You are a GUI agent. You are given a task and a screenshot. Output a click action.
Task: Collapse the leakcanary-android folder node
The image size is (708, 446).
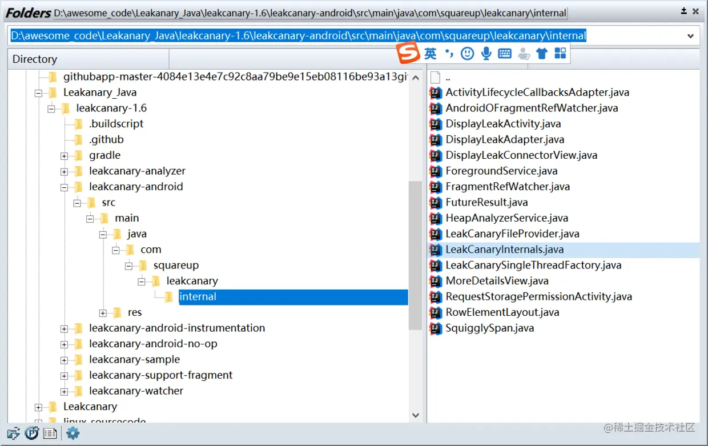pyautogui.click(x=64, y=187)
